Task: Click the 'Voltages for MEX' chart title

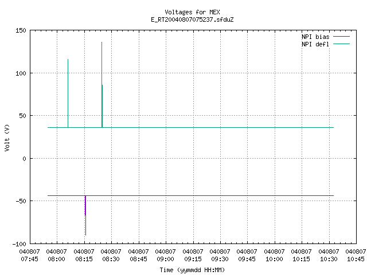Action: tap(192, 12)
